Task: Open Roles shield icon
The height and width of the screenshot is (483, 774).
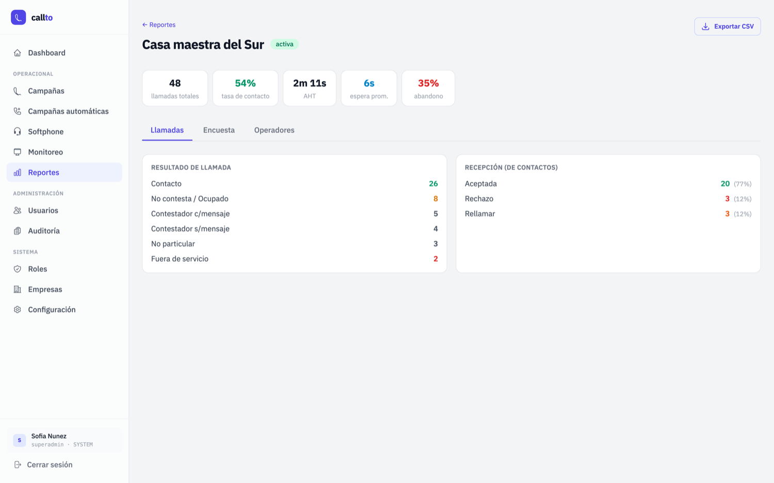Action: [x=18, y=269]
